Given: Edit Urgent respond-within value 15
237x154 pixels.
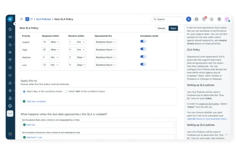Looking at the screenshot, I should [46, 42].
